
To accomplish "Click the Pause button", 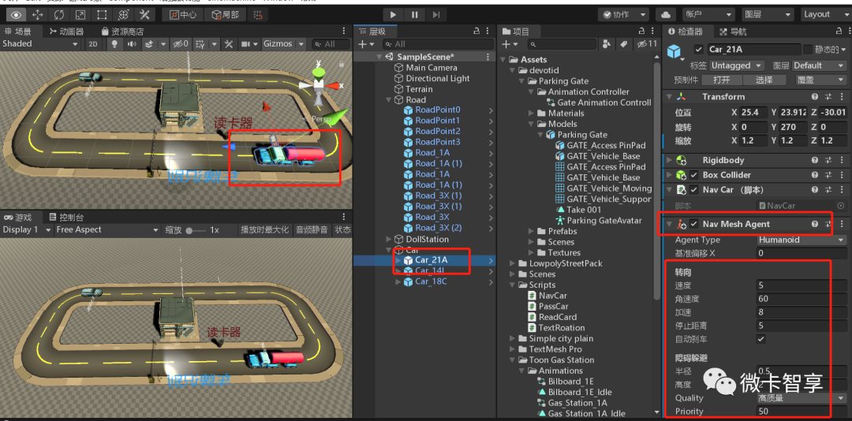I will [415, 14].
